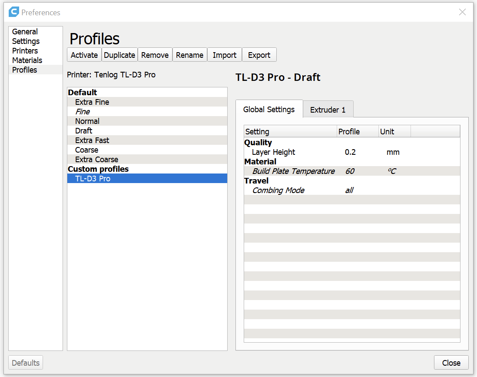Click the TL-D3 Pro - Draft title

278,77
